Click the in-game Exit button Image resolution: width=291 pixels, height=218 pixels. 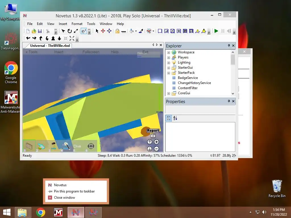click(145, 52)
